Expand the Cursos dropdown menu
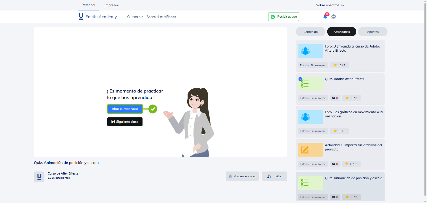 tap(135, 17)
